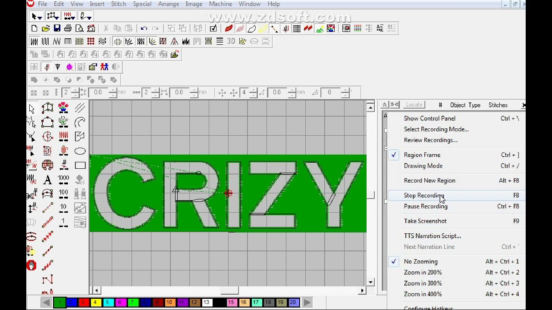The height and width of the screenshot is (310, 552).
Task: Click the New design icon
Action: click(34, 28)
